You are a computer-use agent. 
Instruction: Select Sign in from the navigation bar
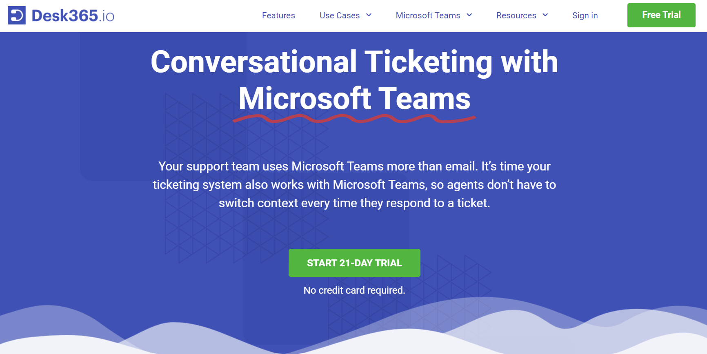[x=585, y=15]
